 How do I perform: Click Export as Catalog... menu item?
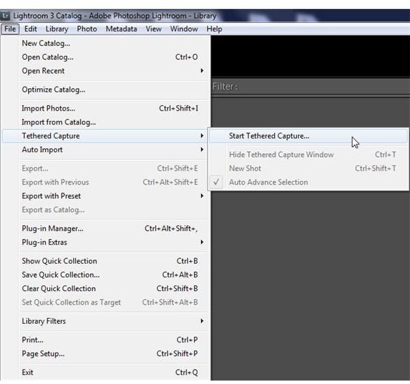click(106, 210)
